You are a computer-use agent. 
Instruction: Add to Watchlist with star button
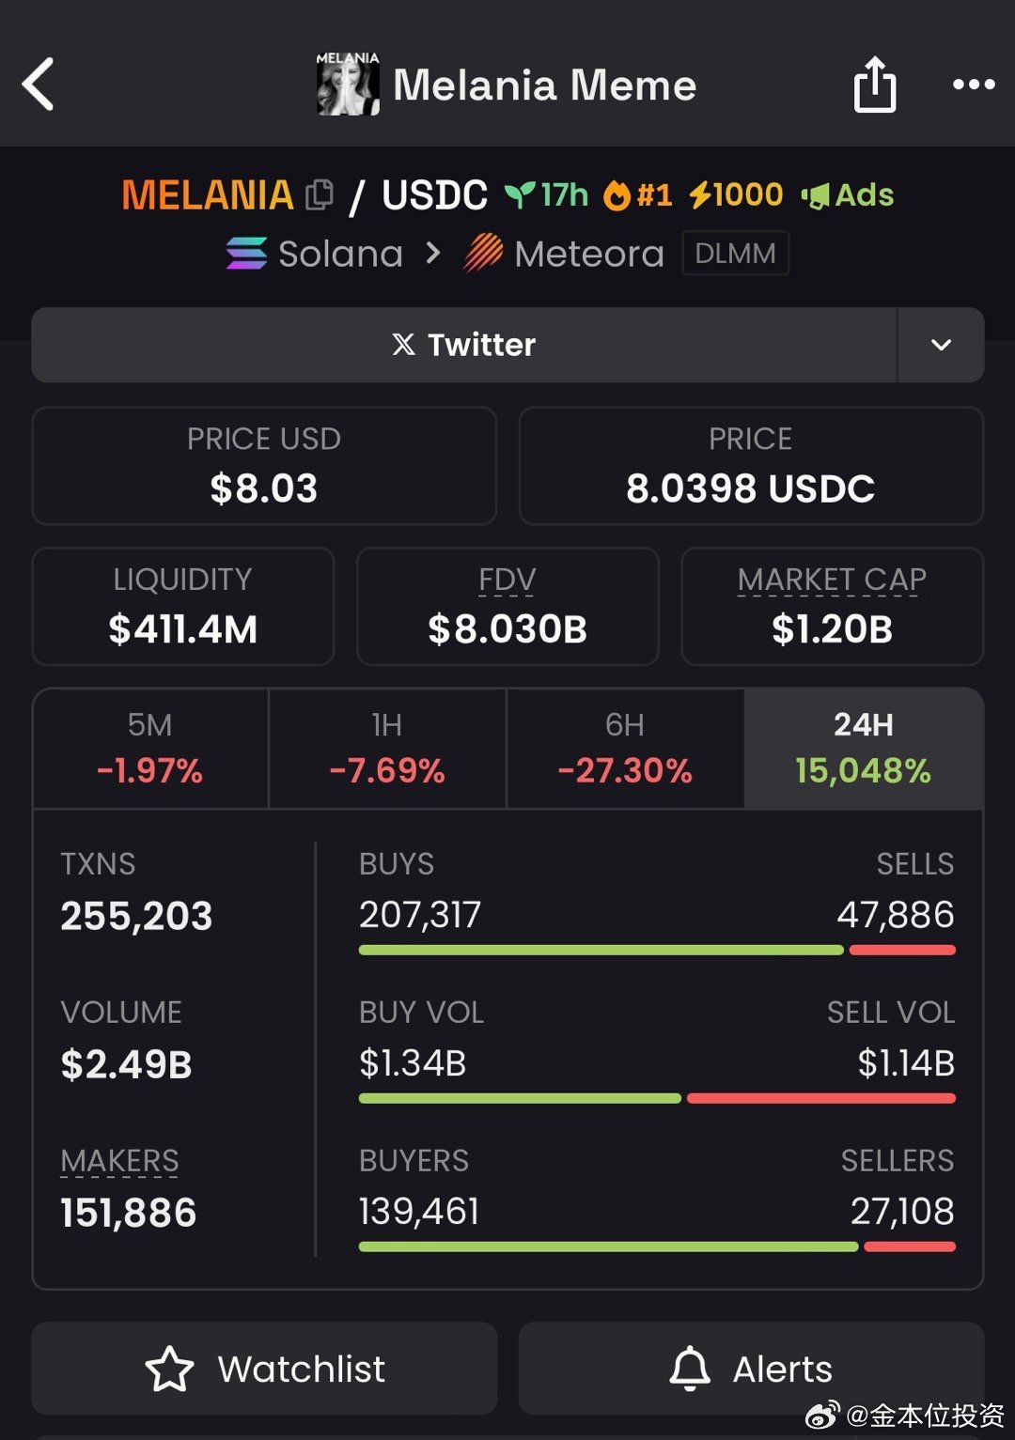pos(264,1369)
